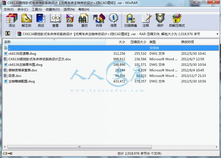The width and height of the screenshot is (221, 158).
Task: Open the 帮助(H) menu
Action: pos(84,10)
